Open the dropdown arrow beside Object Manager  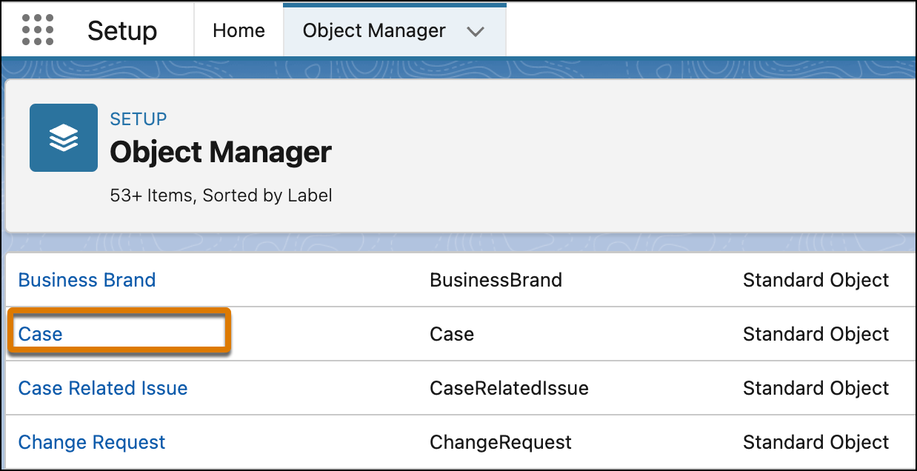click(x=476, y=31)
